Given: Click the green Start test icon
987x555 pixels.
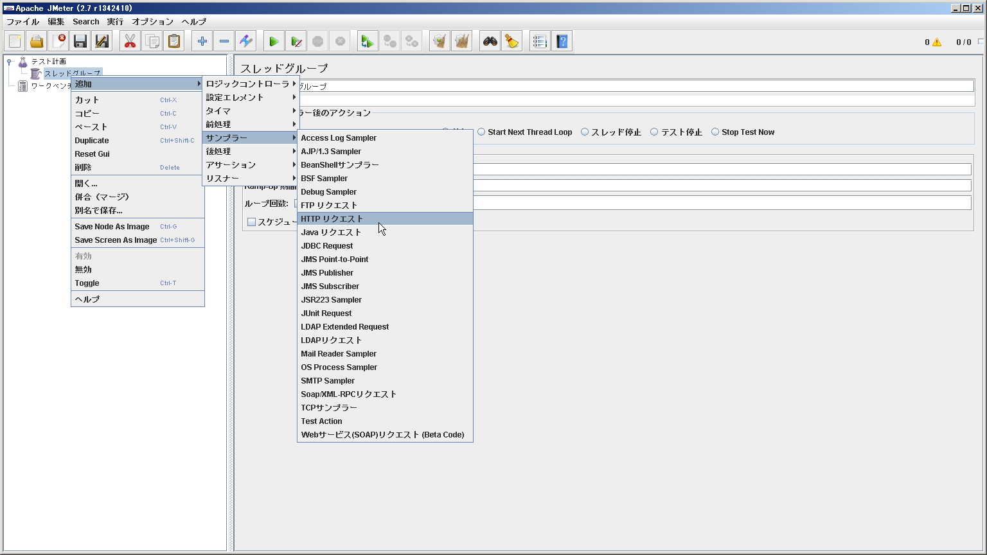Looking at the screenshot, I should tap(274, 42).
